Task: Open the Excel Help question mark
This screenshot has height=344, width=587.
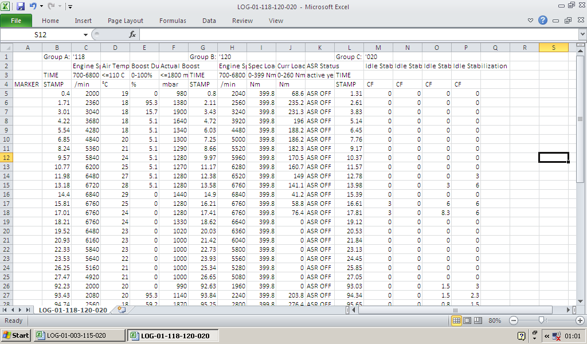Action: point(543,21)
